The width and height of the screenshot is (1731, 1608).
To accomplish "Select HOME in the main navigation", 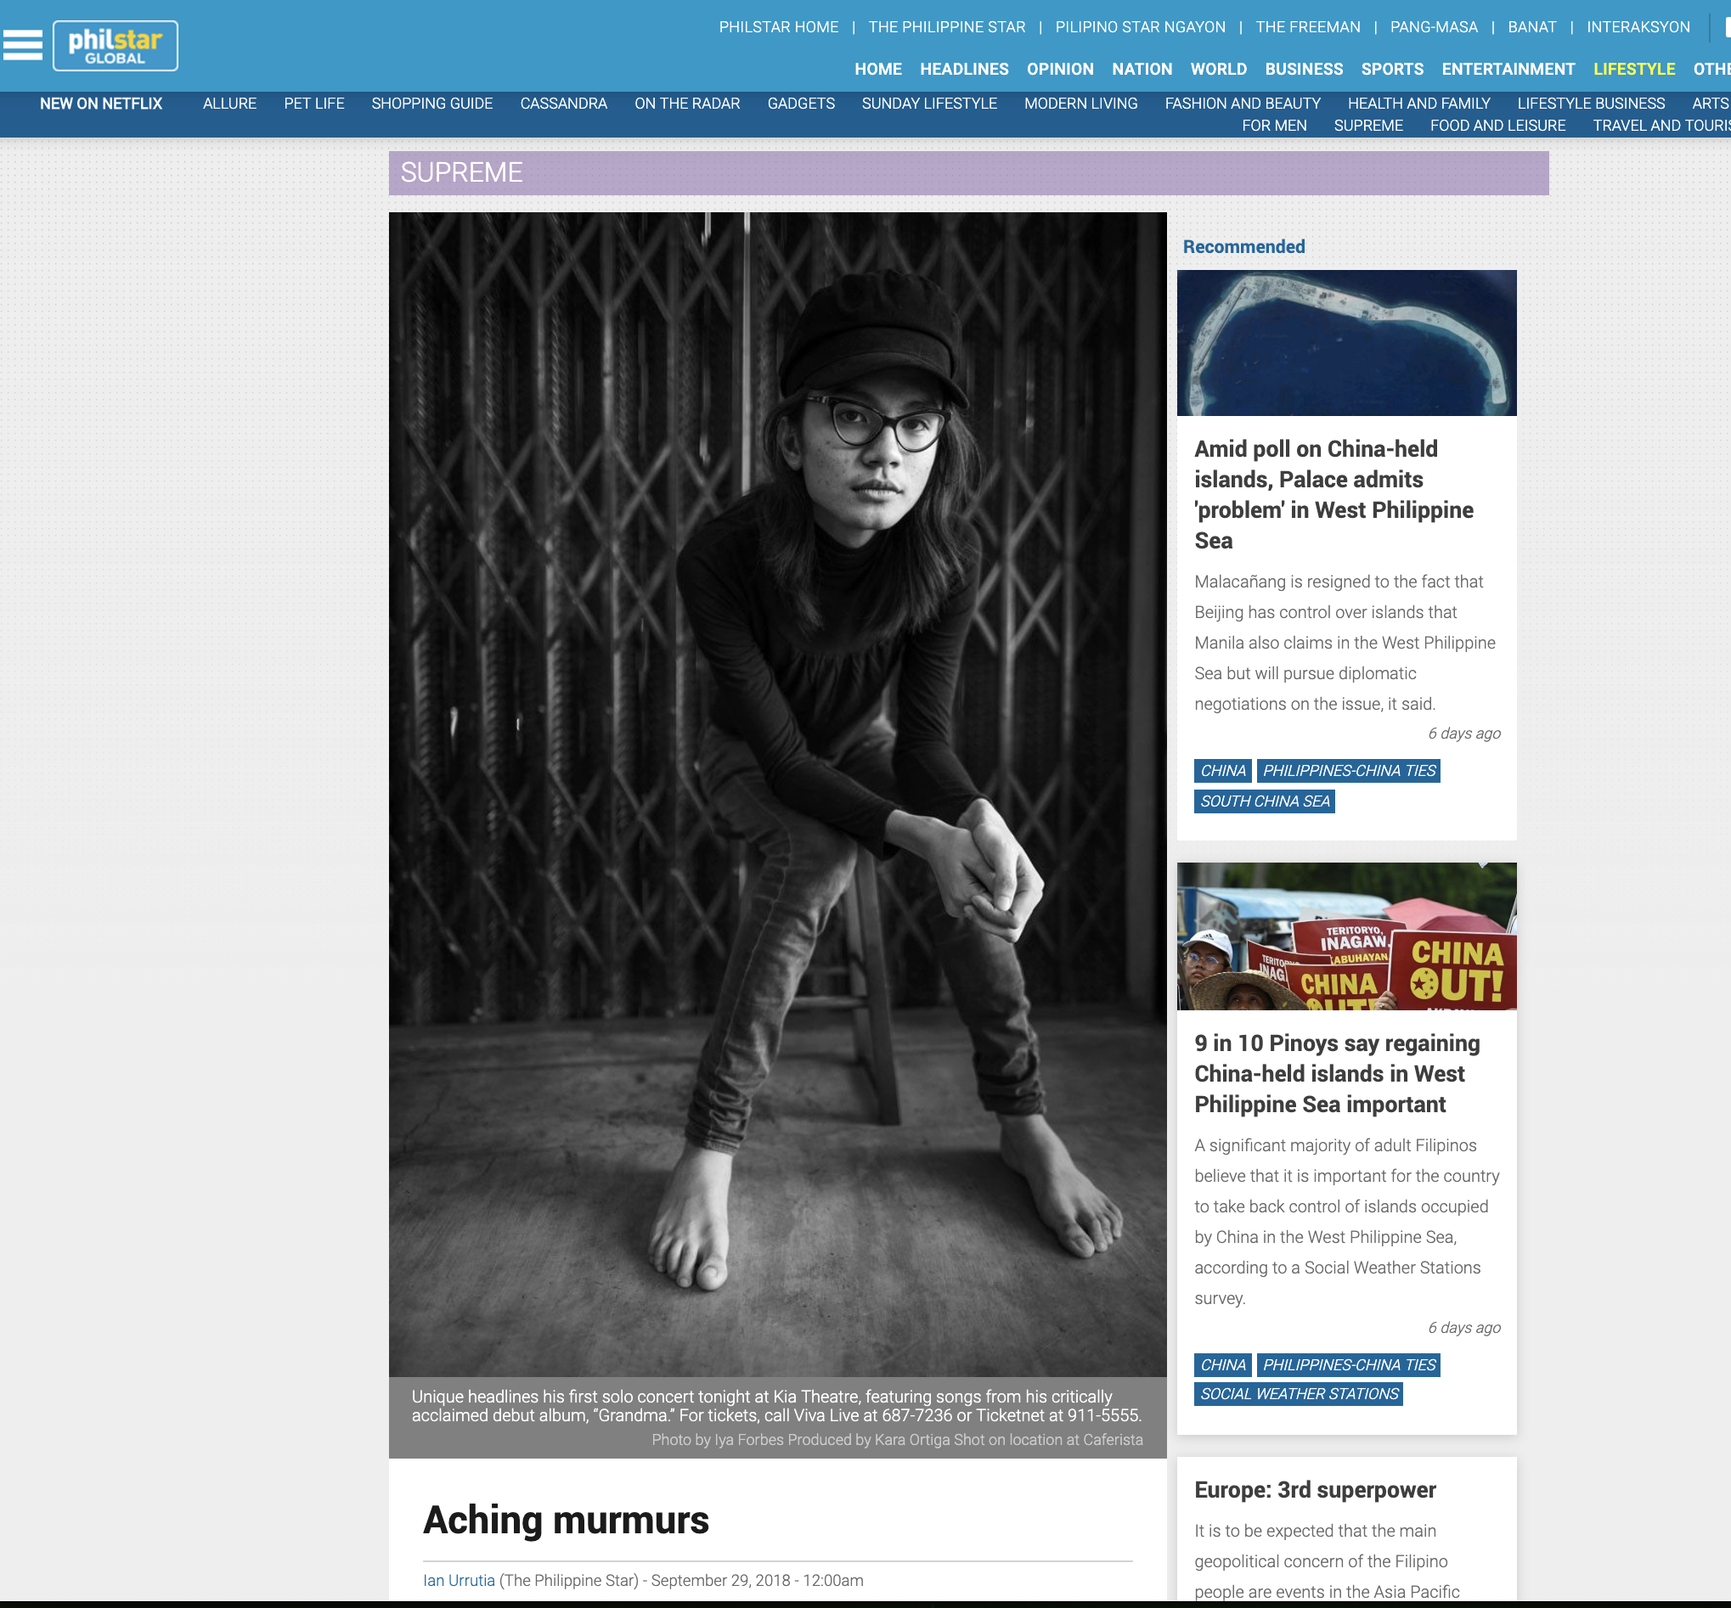I will [878, 69].
